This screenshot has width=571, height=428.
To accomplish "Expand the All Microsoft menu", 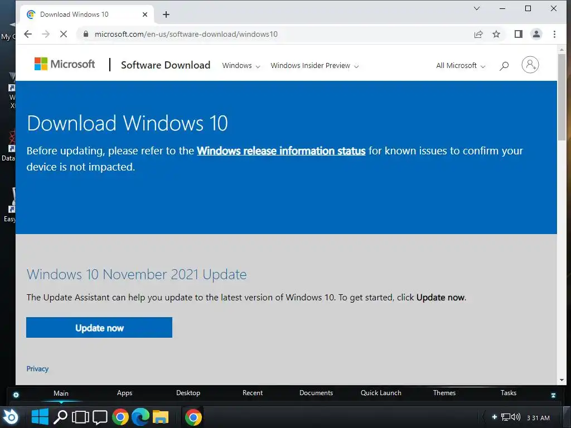I will [x=461, y=66].
